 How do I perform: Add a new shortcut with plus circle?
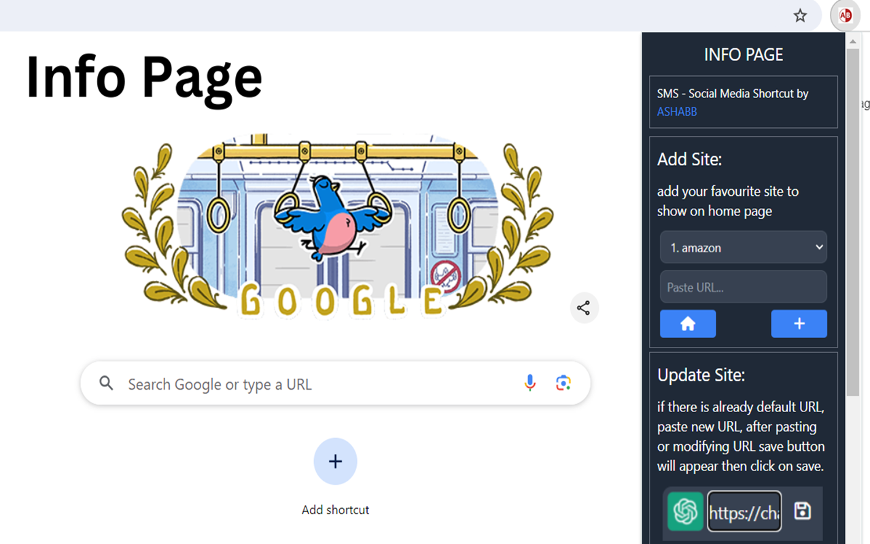[335, 462]
